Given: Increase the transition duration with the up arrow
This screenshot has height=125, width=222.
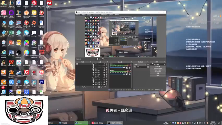Looking at the screenshot, I should click(x=148, y=66).
